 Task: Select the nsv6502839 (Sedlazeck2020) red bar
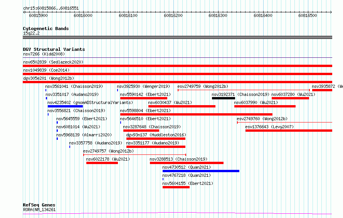[177, 66]
